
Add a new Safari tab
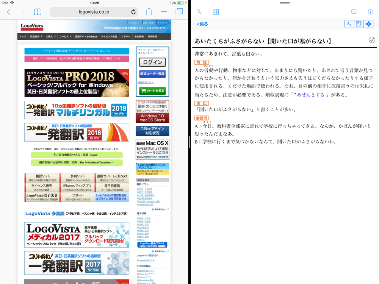pos(164,12)
